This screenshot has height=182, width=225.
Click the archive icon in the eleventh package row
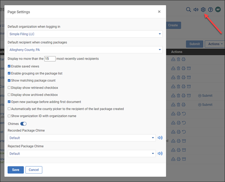tap(184, 150)
